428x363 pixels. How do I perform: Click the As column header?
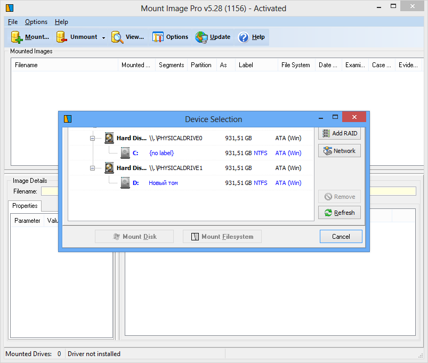tap(226, 65)
